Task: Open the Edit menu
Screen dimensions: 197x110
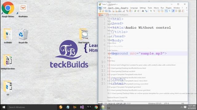Action: pos(105,8)
